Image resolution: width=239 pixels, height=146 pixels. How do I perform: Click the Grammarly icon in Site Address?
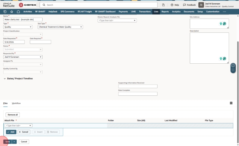pos(224,23)
